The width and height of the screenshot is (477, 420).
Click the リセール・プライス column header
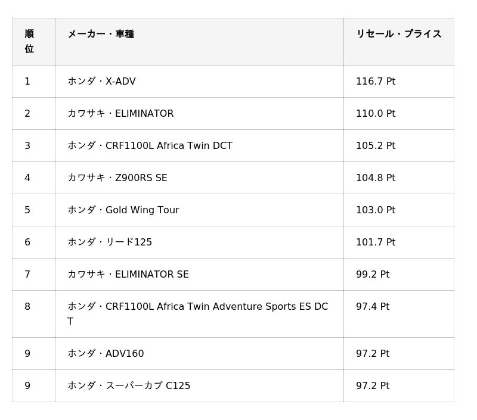[x=398, y=35]
